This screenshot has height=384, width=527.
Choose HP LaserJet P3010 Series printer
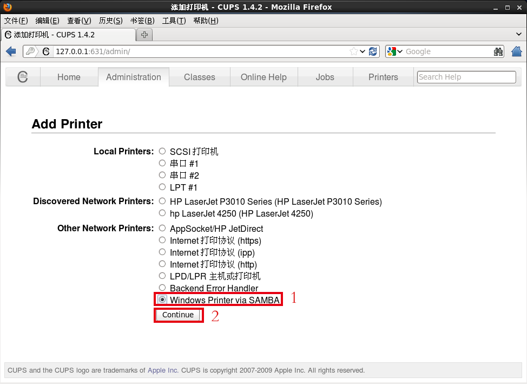162,201
